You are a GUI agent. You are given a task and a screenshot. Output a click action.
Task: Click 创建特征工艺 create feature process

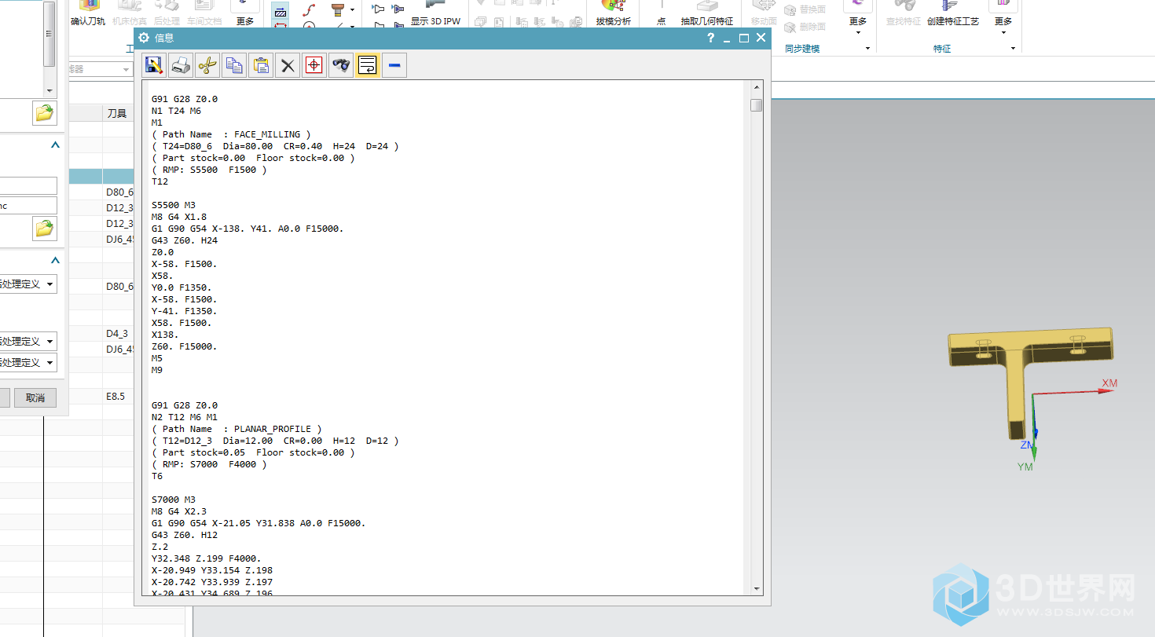click(953, 14)
